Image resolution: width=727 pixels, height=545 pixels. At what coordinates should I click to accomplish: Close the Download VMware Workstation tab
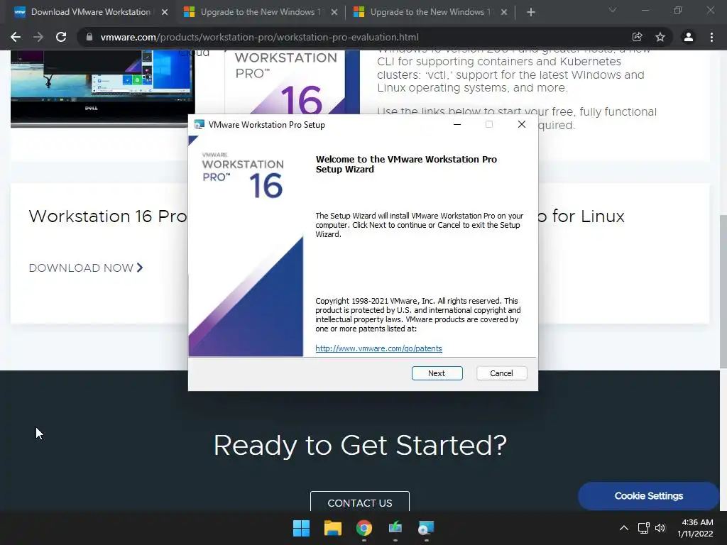click(165, 13)
